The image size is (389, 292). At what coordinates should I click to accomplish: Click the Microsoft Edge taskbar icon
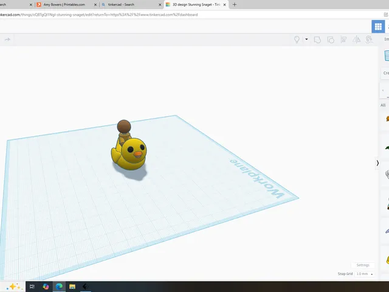pyautogui.click(x=59, y=287)
